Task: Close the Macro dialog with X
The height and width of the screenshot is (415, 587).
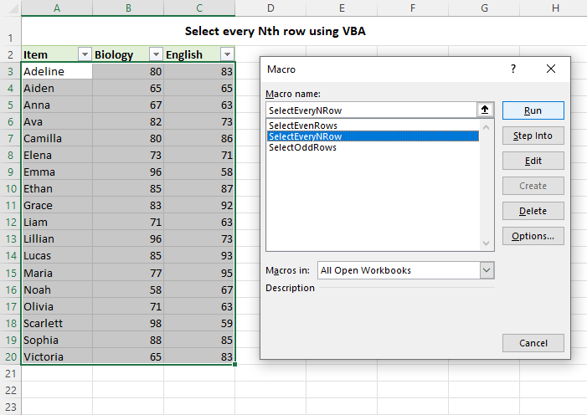Action: [550, 69]
